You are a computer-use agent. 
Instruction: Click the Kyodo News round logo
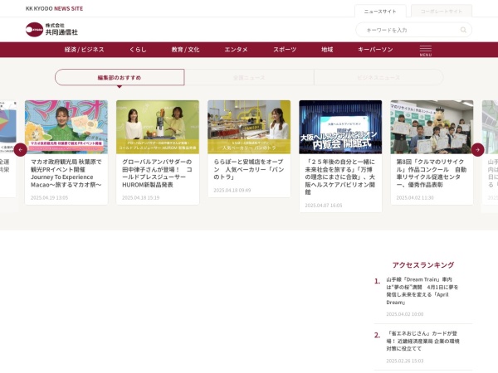34,30
